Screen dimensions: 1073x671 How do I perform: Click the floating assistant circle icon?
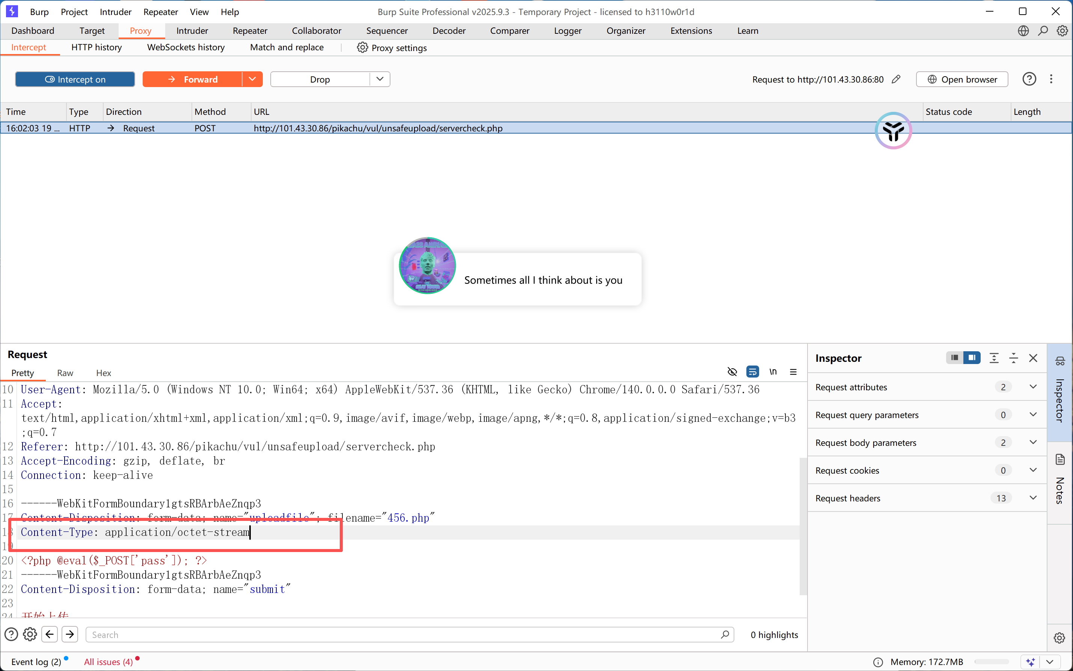click(893, 131)
